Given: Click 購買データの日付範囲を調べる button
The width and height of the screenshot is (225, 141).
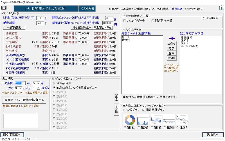Looking at the screenshot, I should point(24,100).
